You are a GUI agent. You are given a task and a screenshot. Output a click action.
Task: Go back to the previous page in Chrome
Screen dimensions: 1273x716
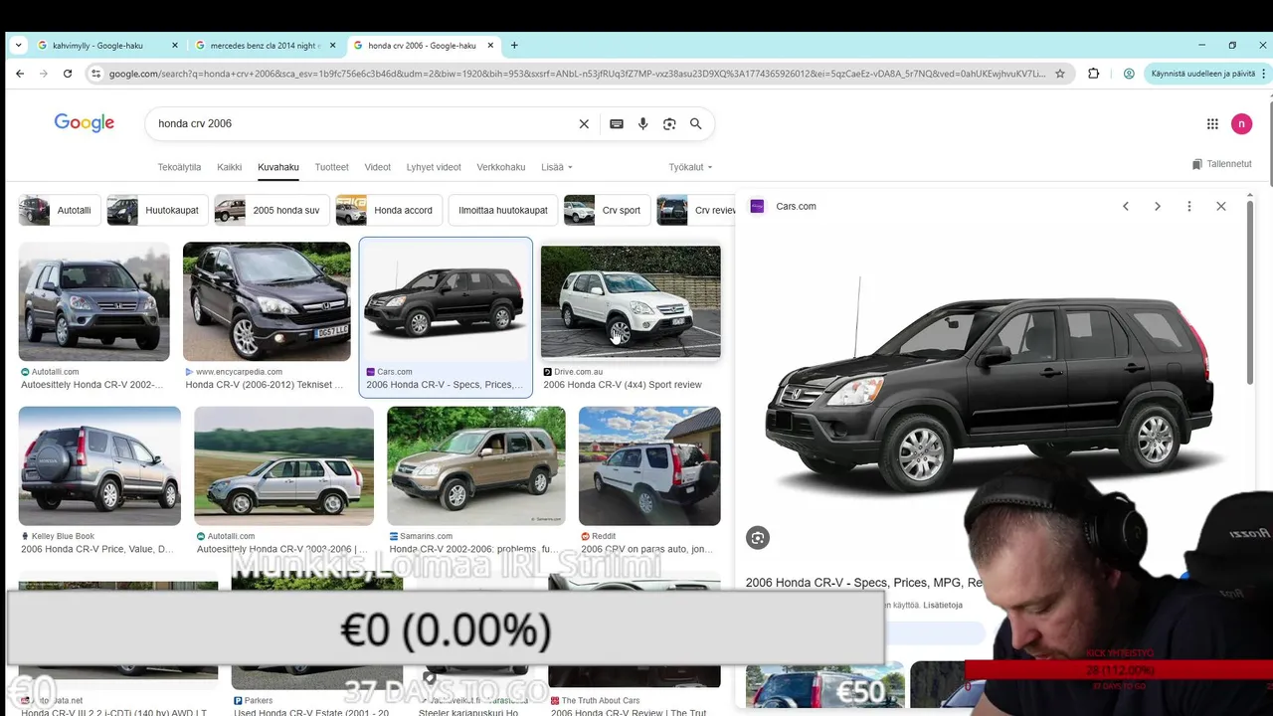(x=20, y=74)
